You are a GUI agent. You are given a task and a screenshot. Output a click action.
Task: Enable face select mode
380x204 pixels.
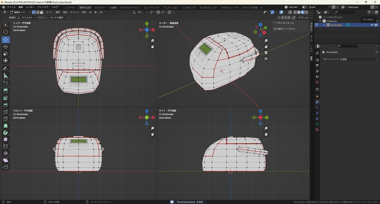(42, 12)
